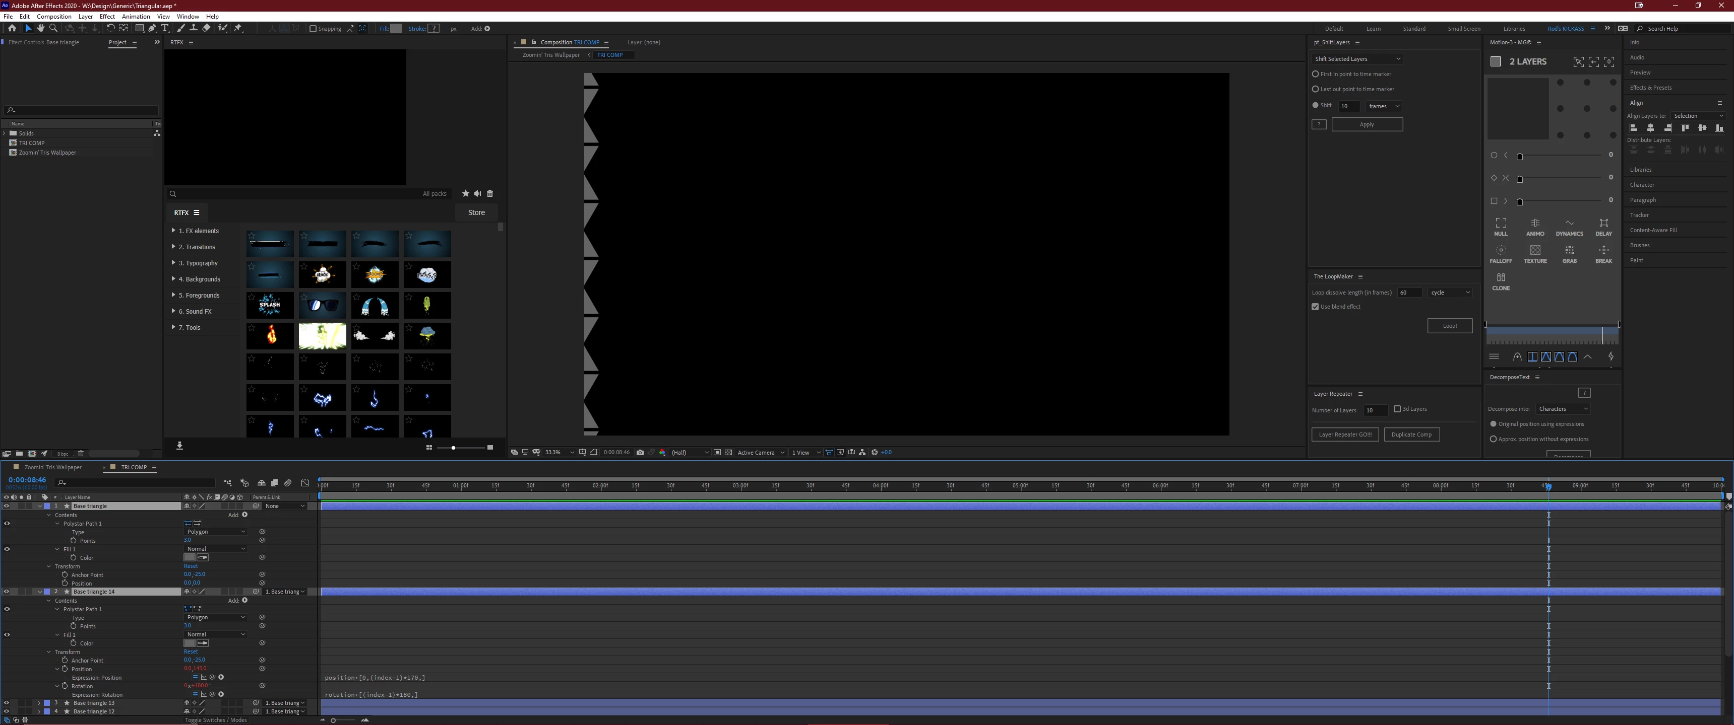Switch to Zoomin' Tris Wallpaper timeline tab
The height and width of the screenshot is (725, 1734).
[x=52, y=467]
